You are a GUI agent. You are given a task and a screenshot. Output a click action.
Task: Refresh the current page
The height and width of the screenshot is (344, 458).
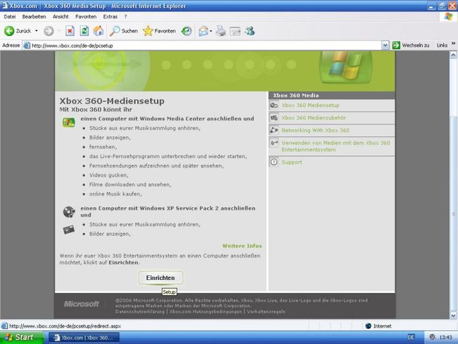pyautogui.click(x=84, y=31)
